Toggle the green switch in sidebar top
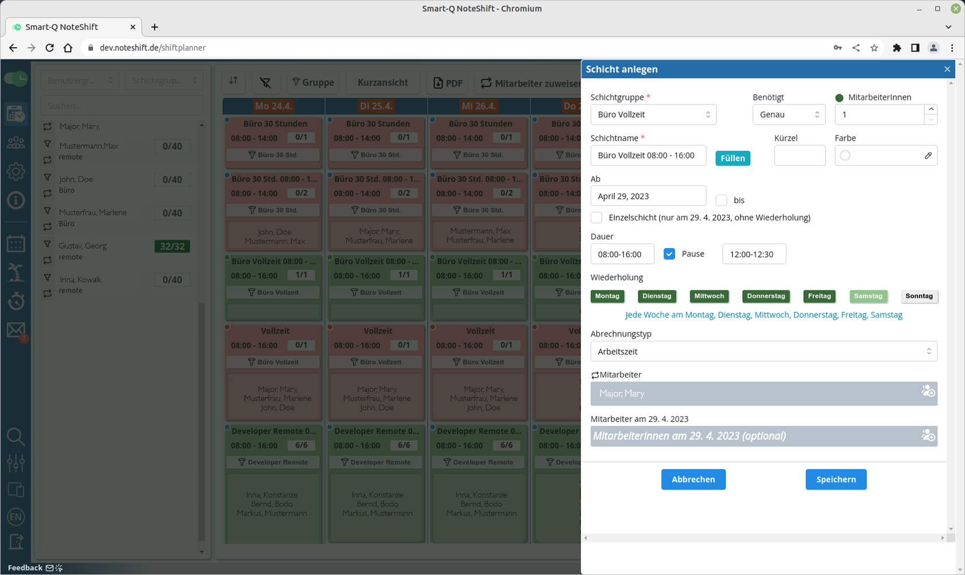965x575 pixels. tap(15, 79)
